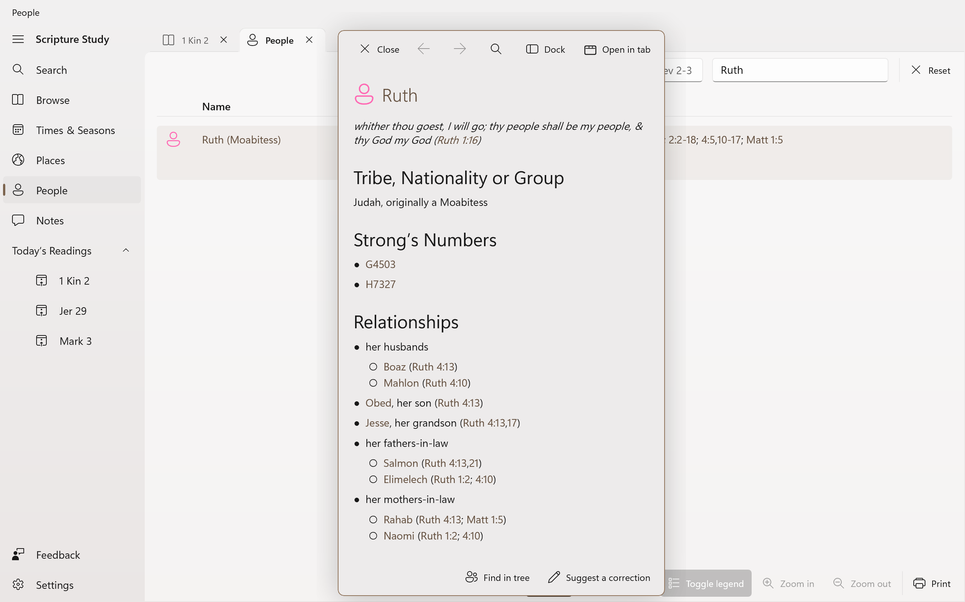Close the 1 Kin 2 tab
This screenshot has width=965, height=602.
(x=224, y=40)
